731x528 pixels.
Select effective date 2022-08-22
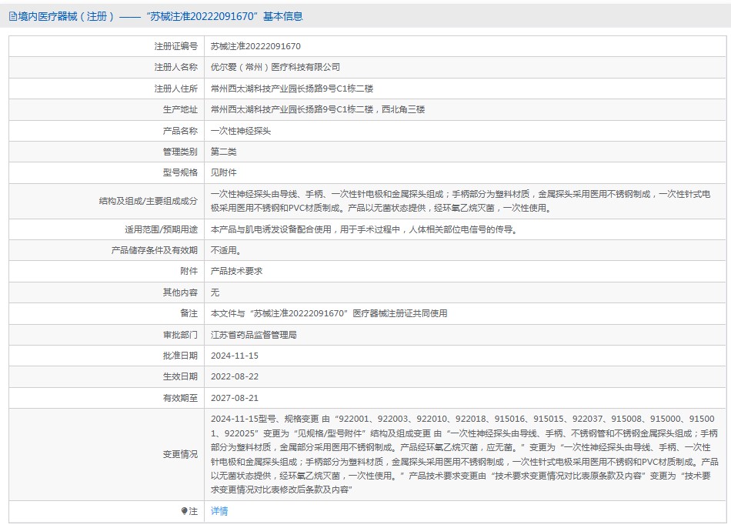[x=235, y=376]
